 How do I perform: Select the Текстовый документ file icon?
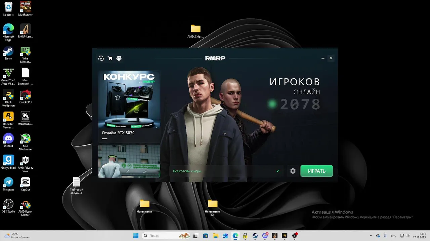point(77,186)
